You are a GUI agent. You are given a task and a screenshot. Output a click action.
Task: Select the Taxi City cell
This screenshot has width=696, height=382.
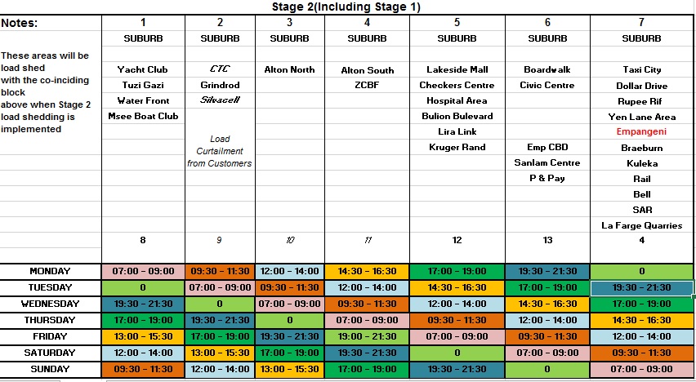[641, 70]
